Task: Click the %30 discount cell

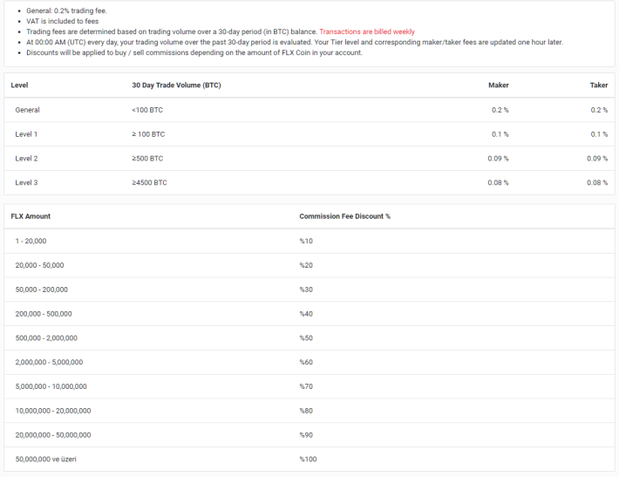Action: click(306, 290)
